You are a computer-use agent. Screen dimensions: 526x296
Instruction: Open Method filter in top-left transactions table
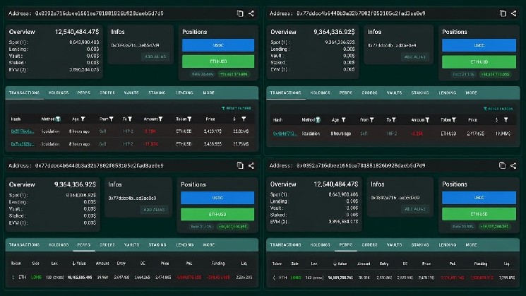pyautogui.click(x=58, y=119)
